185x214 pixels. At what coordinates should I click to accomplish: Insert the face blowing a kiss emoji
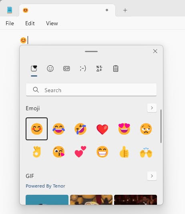coord(58,152)
